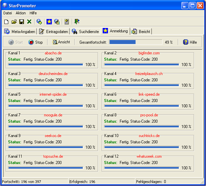
Task: Click the 49 % overall progress value
Action: pos(169,42)
